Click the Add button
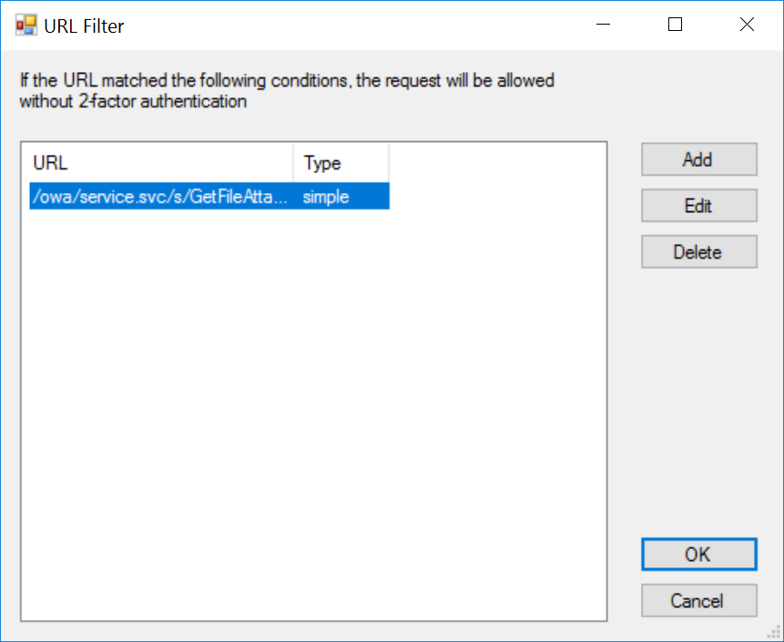 pyautogui.click(x=698, y=159)
